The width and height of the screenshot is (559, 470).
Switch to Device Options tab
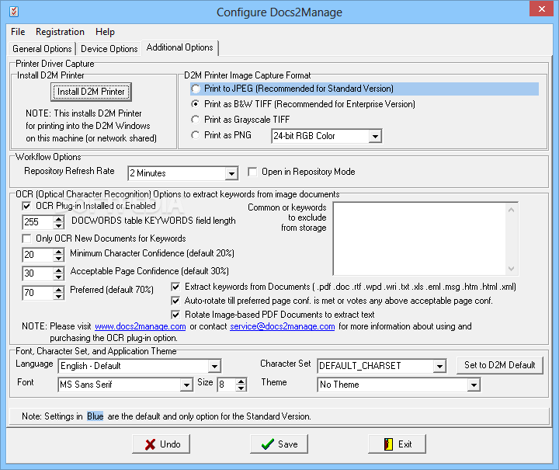[109, 49]
